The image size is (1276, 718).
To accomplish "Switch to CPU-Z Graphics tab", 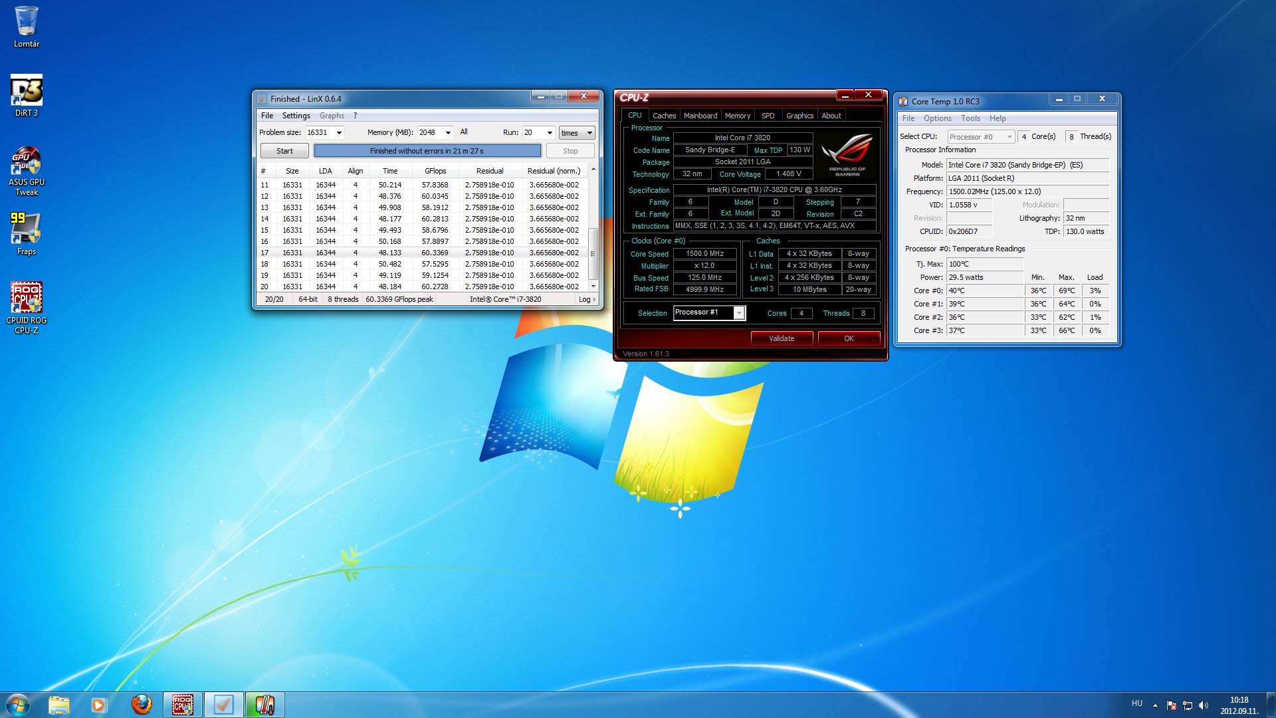I will (x=799, y=116).
